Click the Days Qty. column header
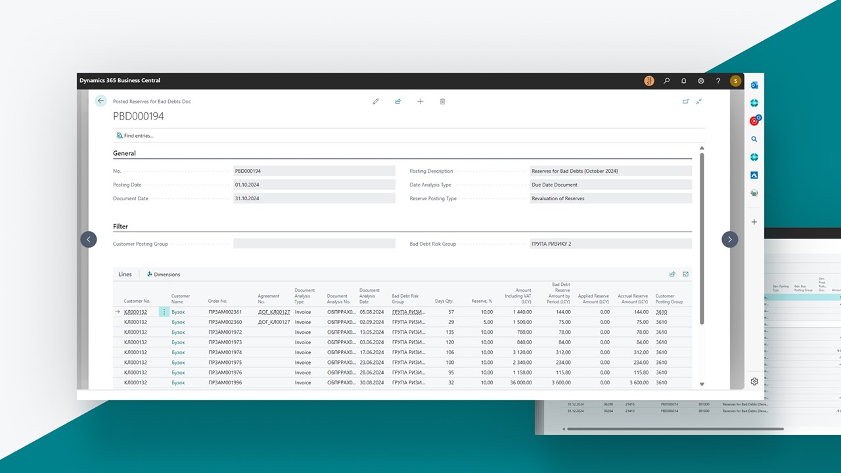The height and width of the screenshot is (473, 841). click(x=444, y=302)
